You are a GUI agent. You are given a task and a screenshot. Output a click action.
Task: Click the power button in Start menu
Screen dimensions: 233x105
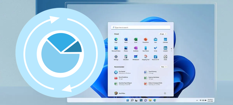165,93
